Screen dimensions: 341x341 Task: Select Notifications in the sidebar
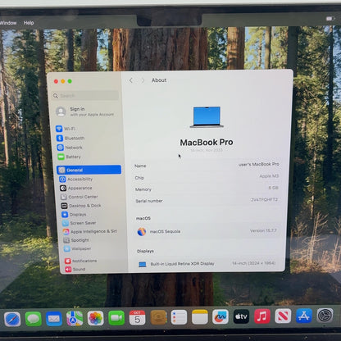(x=81, y=261)
